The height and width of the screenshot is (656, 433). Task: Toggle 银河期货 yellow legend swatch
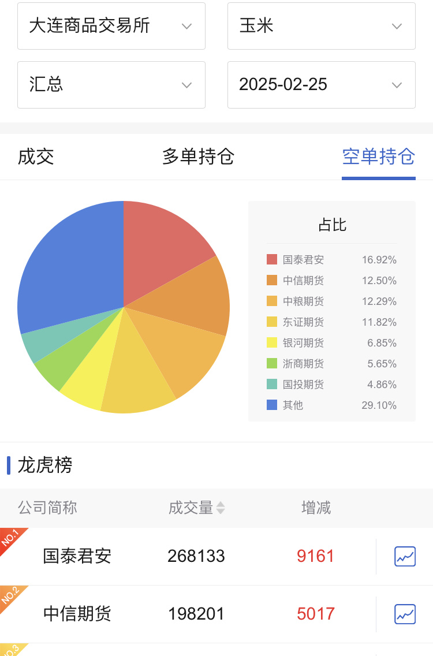[272, 343]
